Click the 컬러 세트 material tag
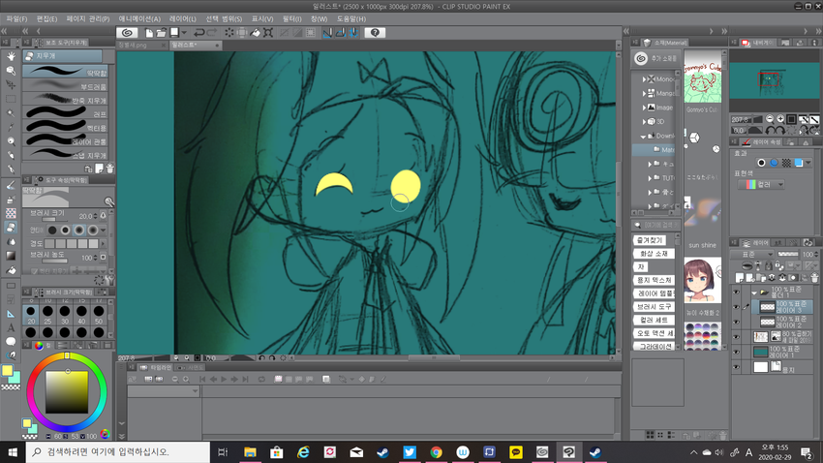Screen dimensions: 823x463 (654, 320)
